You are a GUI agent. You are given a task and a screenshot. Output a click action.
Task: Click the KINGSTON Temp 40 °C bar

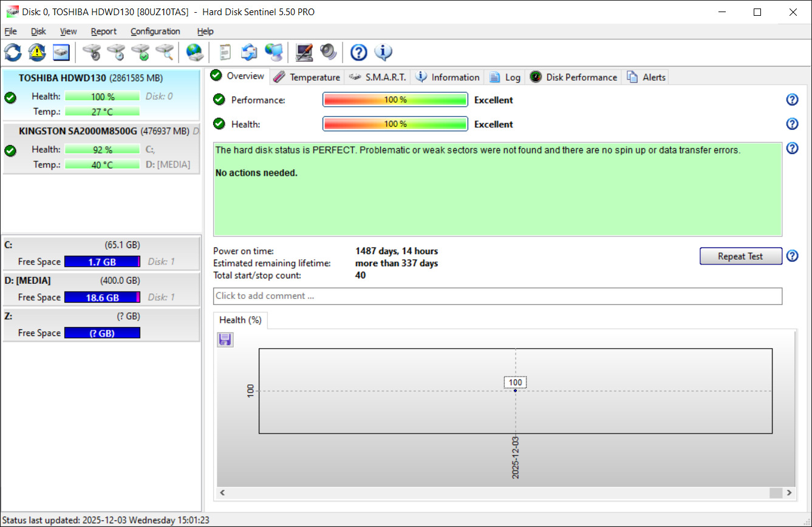point(102,165)
